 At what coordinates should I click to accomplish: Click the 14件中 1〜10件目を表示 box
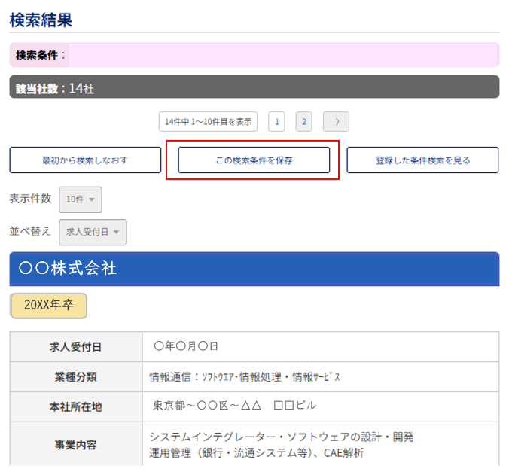point(208,121)
